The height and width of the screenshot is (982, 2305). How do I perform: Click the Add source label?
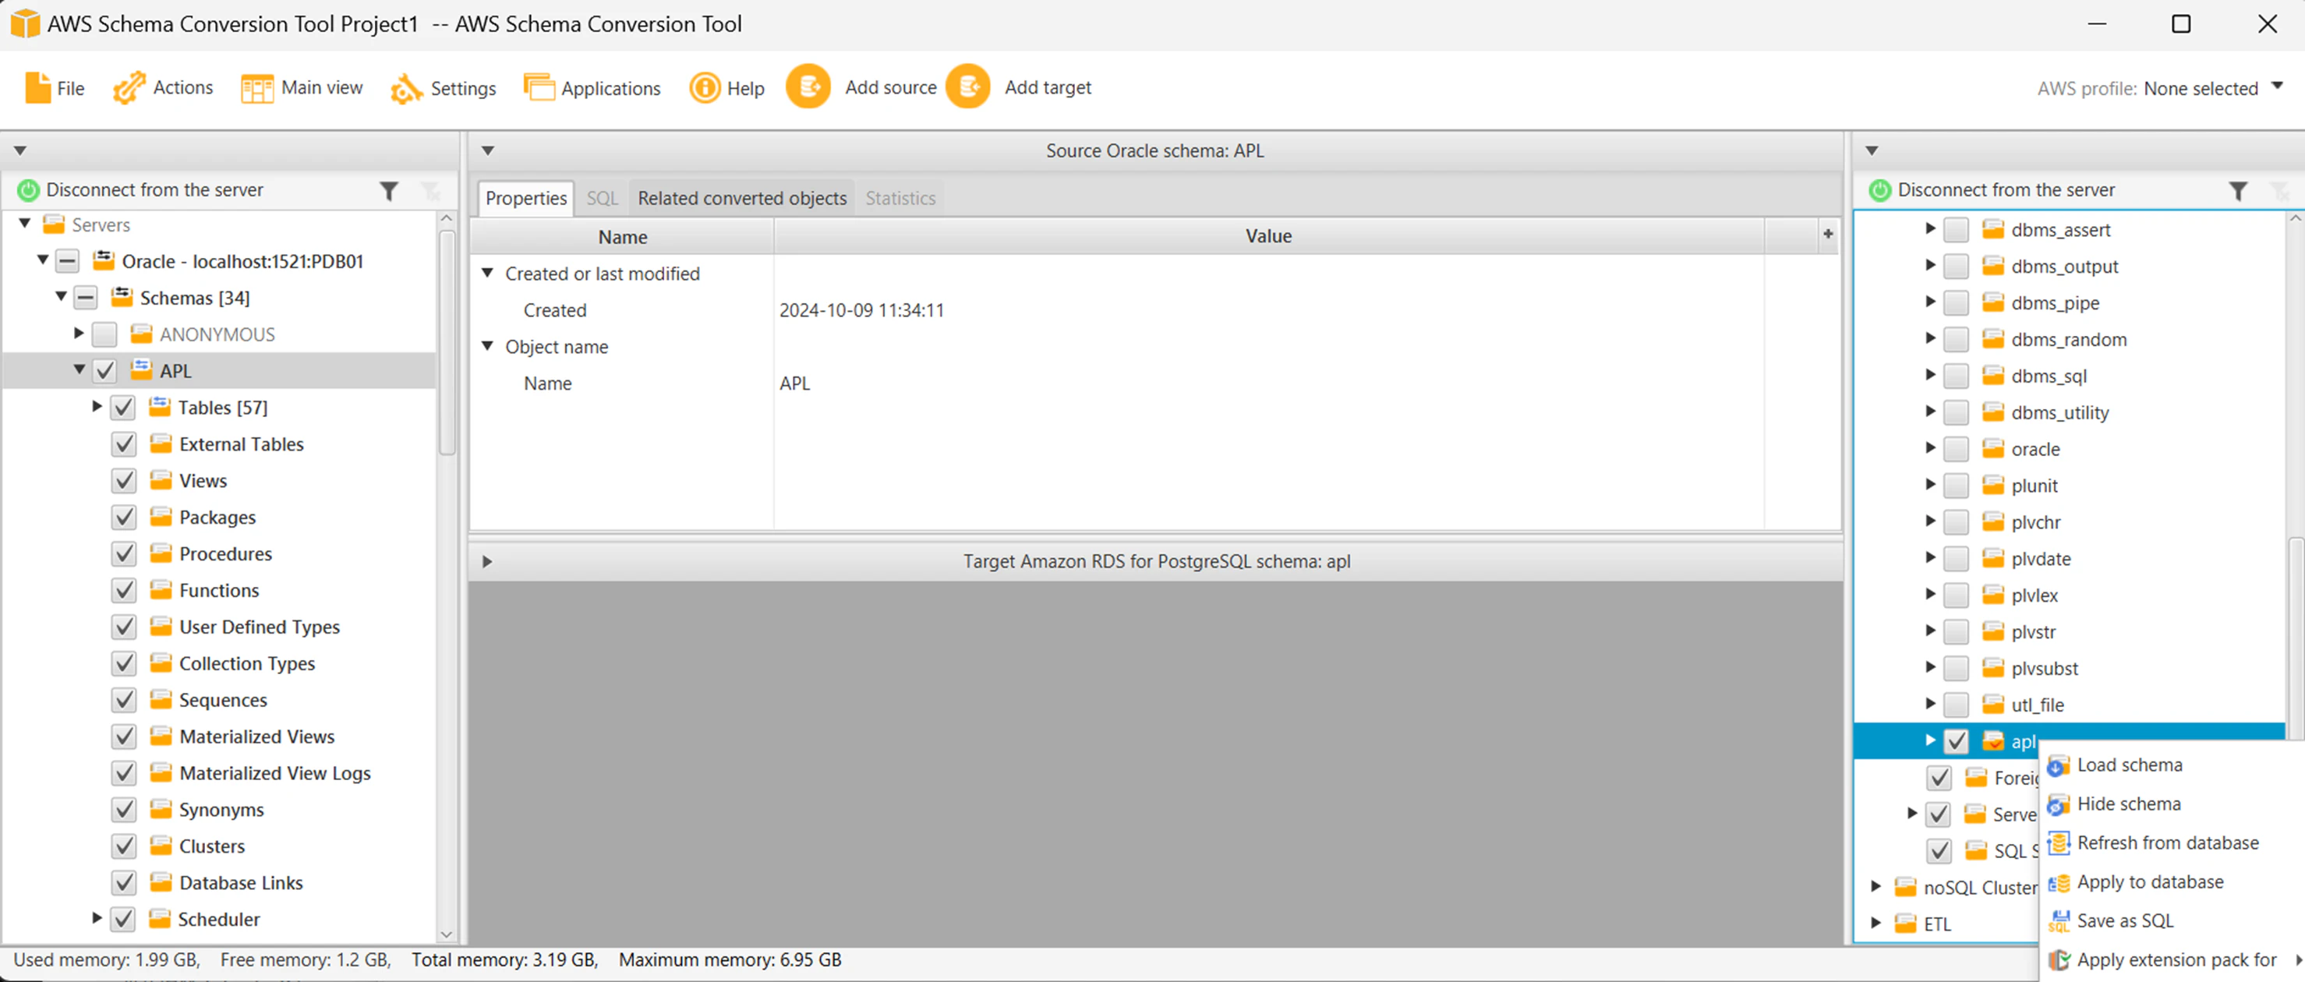(890, 87)
